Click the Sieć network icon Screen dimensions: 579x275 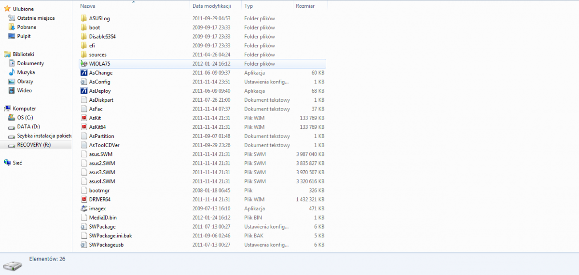[7, 163]
